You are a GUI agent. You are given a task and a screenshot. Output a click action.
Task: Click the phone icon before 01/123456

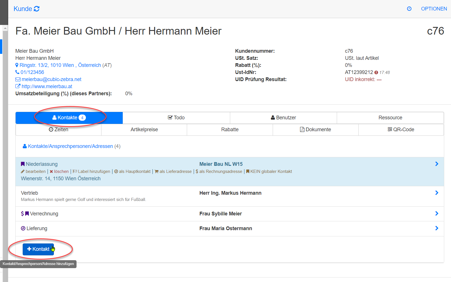[17, 72]
